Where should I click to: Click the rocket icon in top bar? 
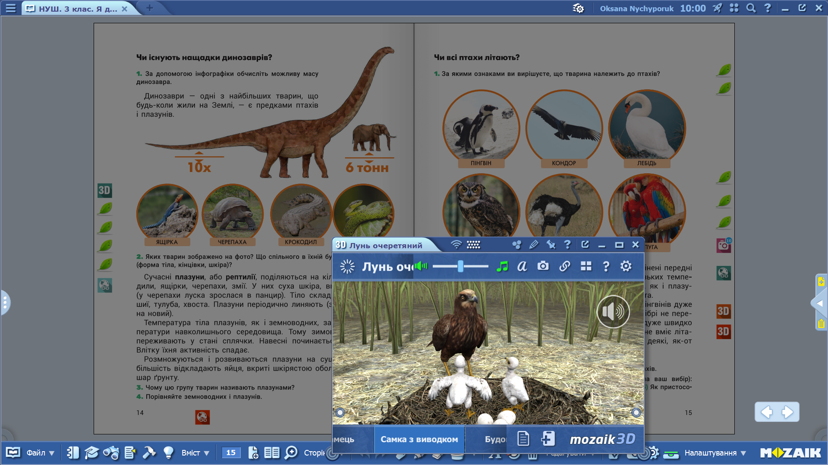pos(717,8)
